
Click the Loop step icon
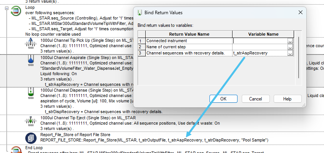[x=16, y=11]
